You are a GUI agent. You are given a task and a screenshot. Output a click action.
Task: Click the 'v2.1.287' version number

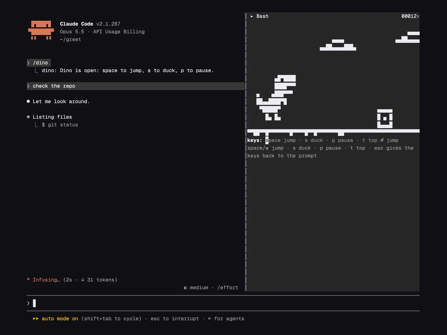pos(108,24)
